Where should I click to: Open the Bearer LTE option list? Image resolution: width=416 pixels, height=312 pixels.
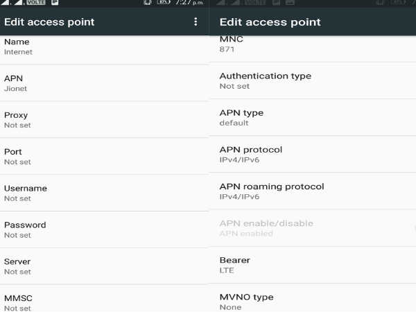[313, 265]
